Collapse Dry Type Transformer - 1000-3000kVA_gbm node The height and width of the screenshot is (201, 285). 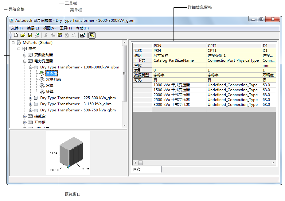point(30,68)
